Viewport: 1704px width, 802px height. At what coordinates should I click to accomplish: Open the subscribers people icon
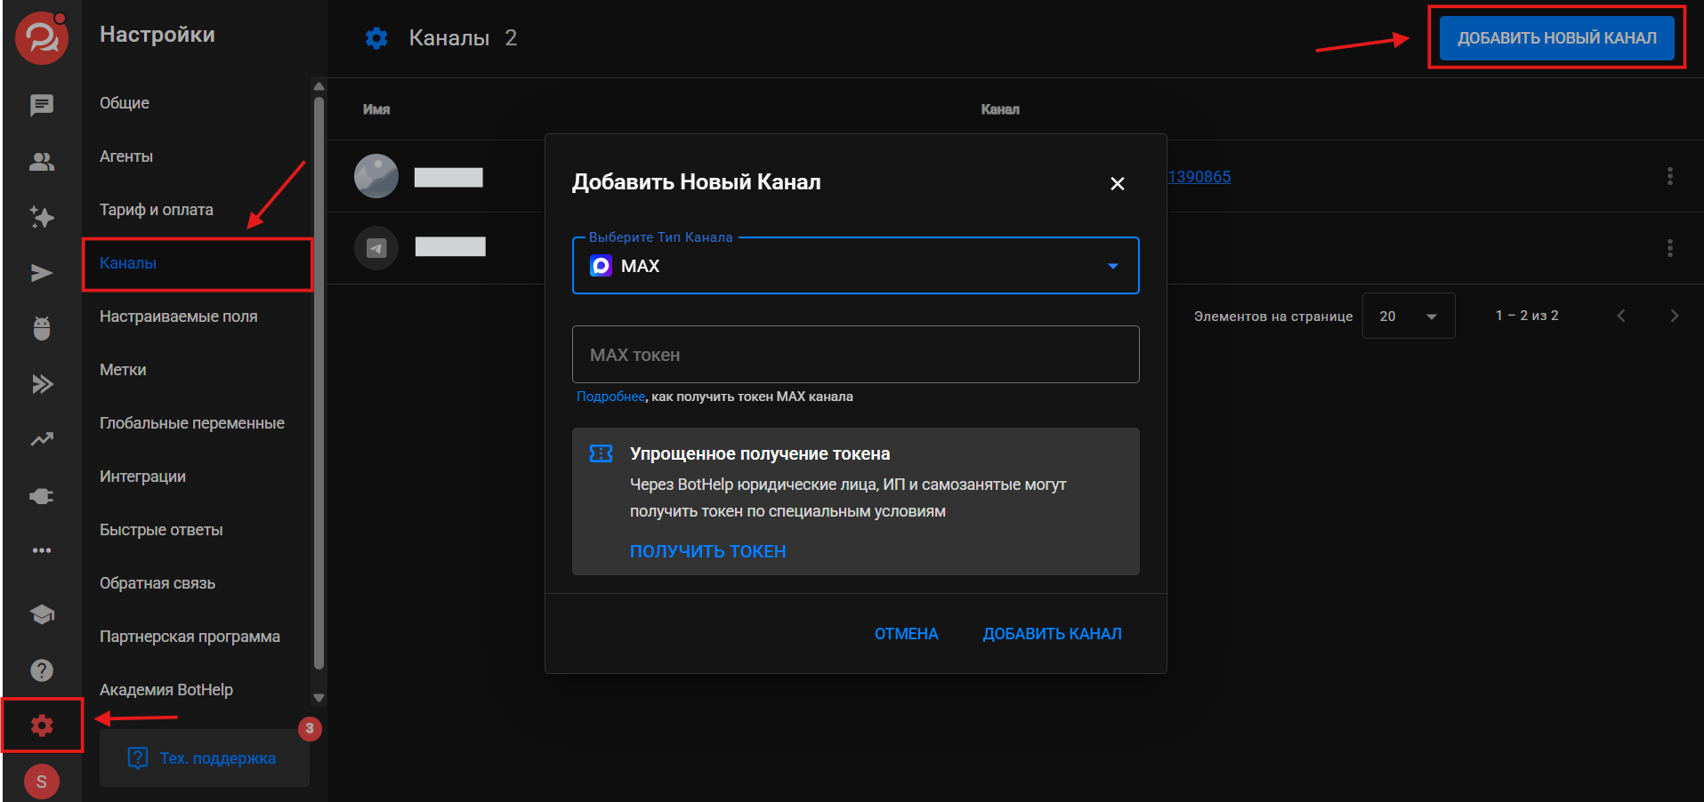(42, 161)
